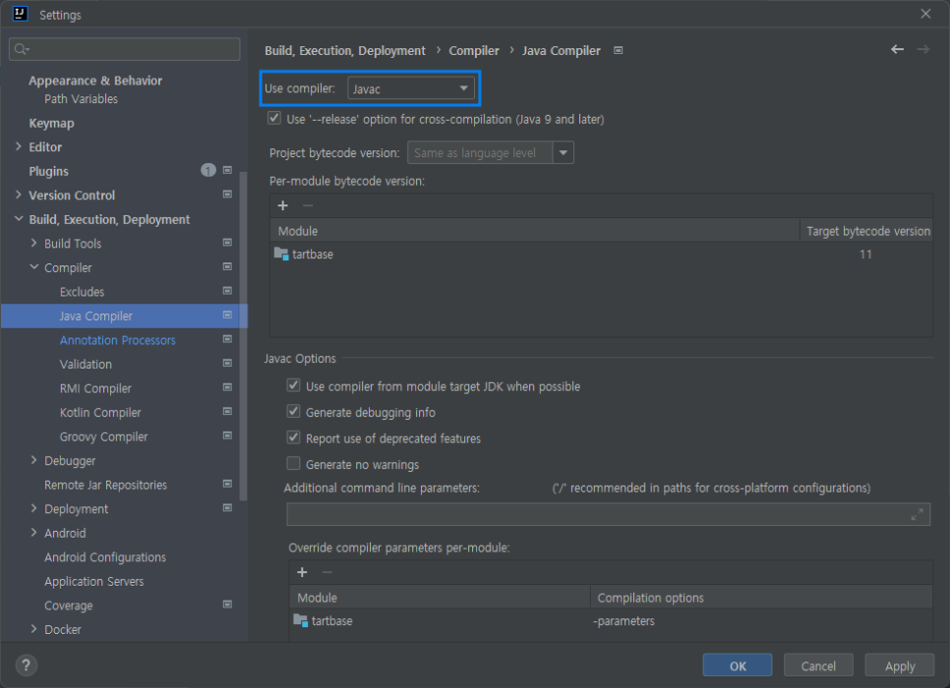Click the project icon next to Plugins
The image size is (950, 688).
[228, 171]
